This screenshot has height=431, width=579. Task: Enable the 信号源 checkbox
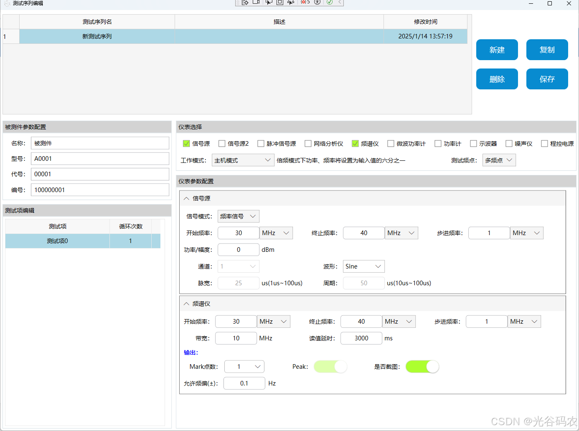(186, 144)
